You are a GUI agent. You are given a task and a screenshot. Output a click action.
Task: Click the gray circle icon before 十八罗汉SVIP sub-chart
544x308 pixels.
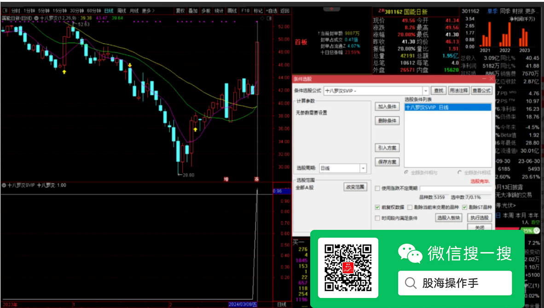(x=4, y=185)
